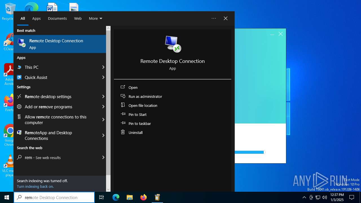Viewport: 361px width, 203px height.
Task: Click the results list scroll up arrow
Action: [x=108, y=28]
